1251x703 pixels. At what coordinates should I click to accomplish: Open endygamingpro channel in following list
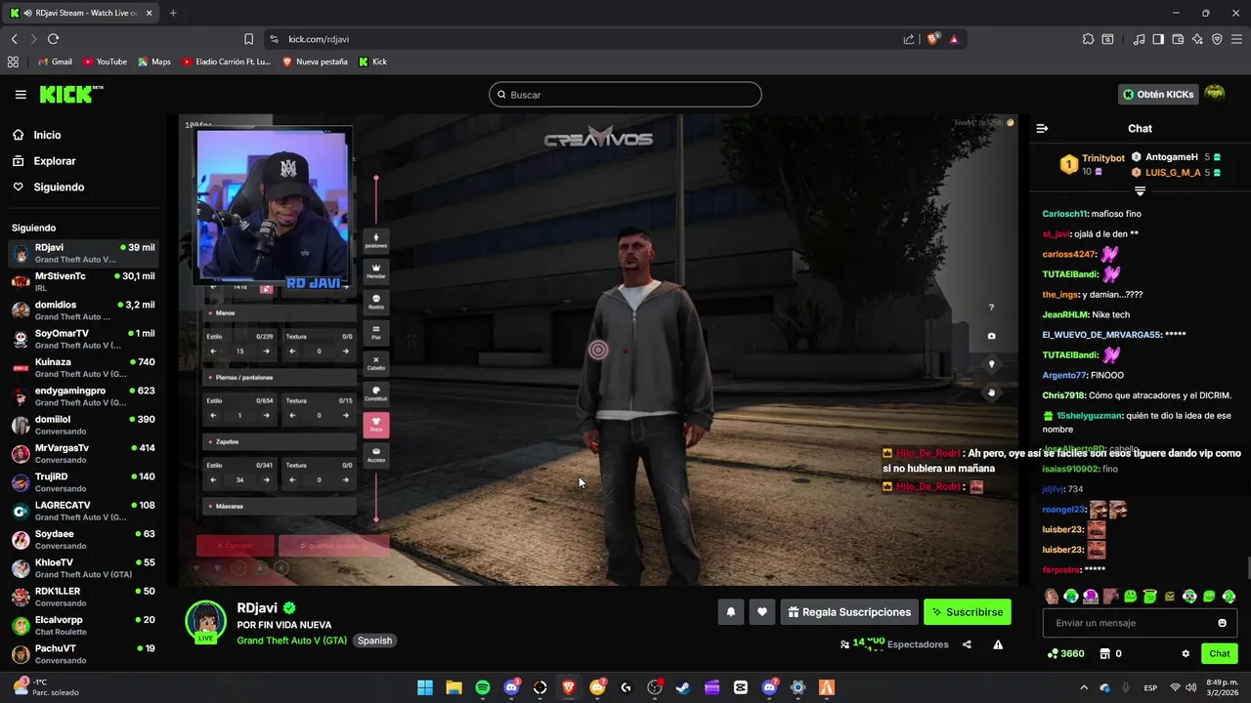point(83,395)
